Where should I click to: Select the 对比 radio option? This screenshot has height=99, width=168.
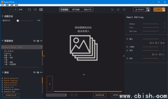[x=153, y=54]
